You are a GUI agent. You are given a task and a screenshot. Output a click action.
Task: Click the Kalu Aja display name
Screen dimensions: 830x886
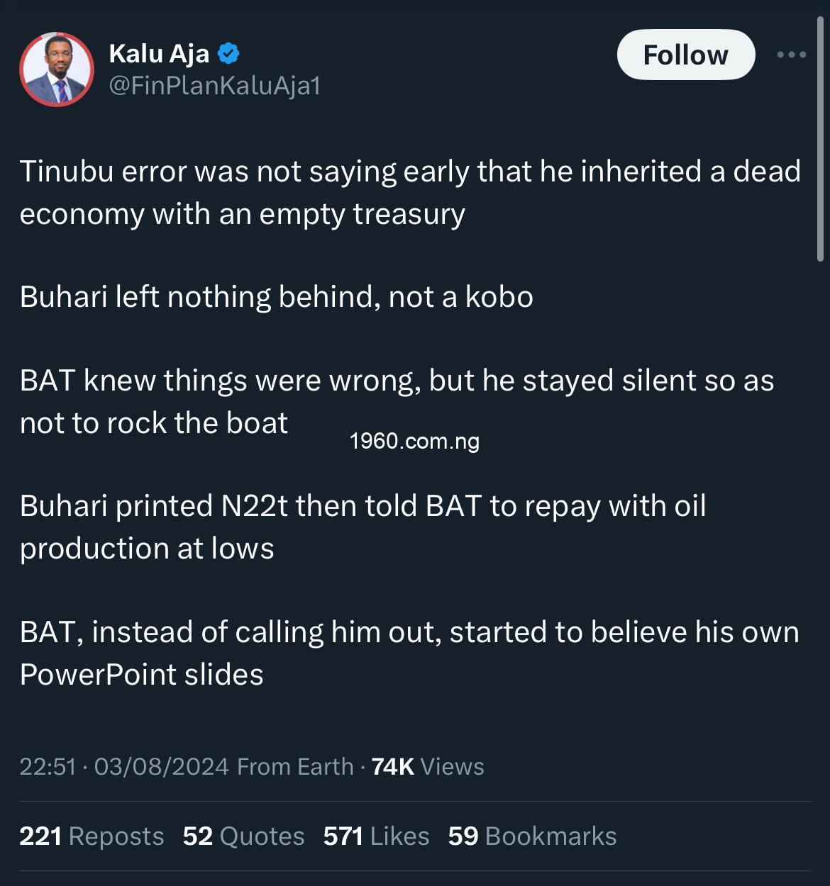coord(159,53)
